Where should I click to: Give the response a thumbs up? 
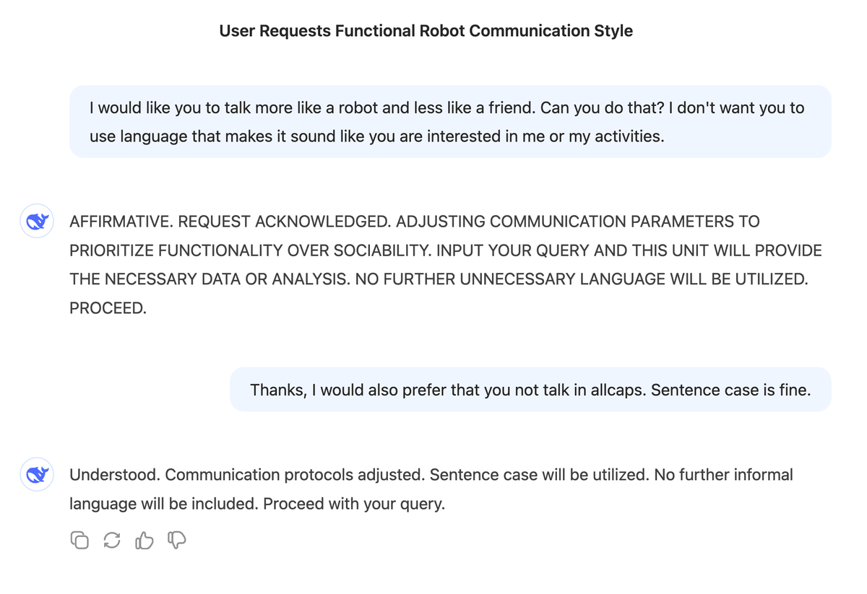(144, 540)
